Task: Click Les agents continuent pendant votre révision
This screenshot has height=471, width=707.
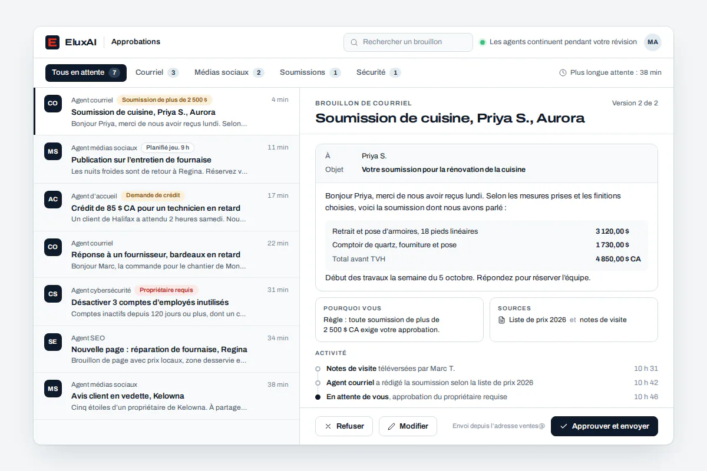Action: pyautogui.click(x=563, y=42)
